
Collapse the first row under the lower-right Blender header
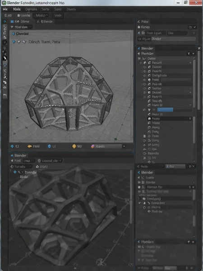(x=138, y=178)
